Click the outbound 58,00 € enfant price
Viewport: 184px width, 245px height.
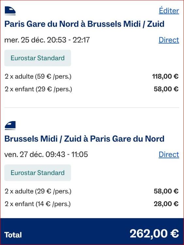tap(166, 89)
